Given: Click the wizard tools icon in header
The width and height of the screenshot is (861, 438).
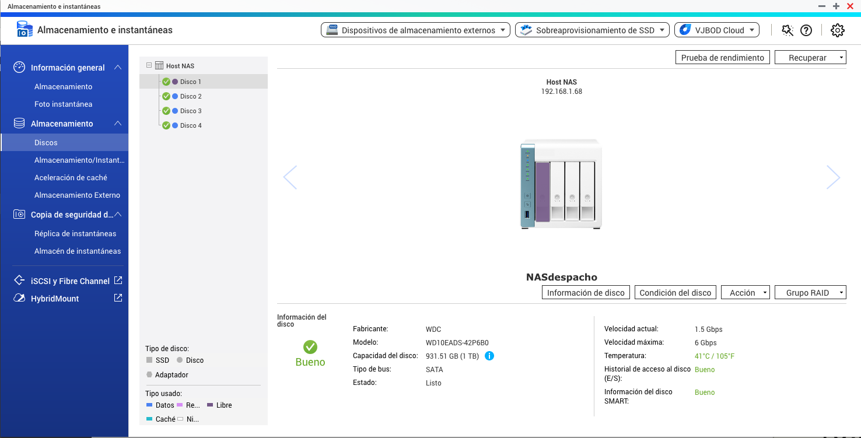Looking at the screenshot, I should coord(787,30).
